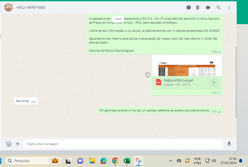Click the 3 páginas PDF 692 KB details
The height and width of the screenshot is (167, 248).
point(177,85)
